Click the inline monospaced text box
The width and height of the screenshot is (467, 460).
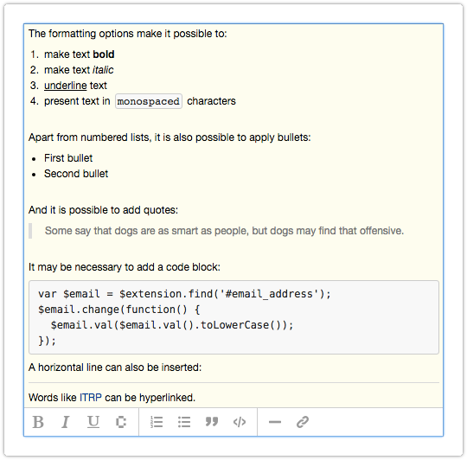click(x=149, y=101)
